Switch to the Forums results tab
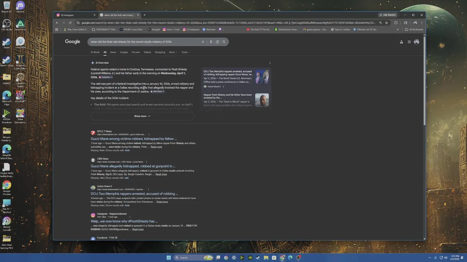Viewport: 467px width, 262px height. coord(136,52)
